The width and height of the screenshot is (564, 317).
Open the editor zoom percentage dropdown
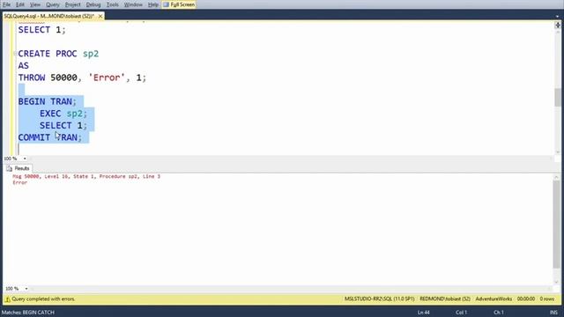25,158
